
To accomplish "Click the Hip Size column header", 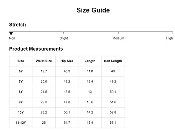I will pyautogui.click(x=67, y=61).
